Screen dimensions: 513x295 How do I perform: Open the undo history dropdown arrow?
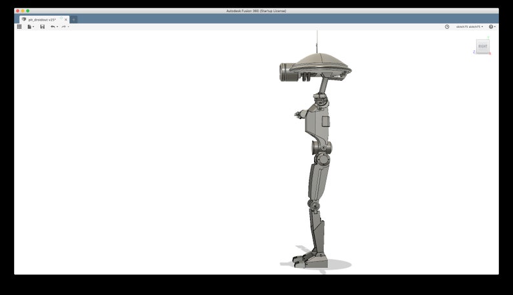click(x=58, y=27)
